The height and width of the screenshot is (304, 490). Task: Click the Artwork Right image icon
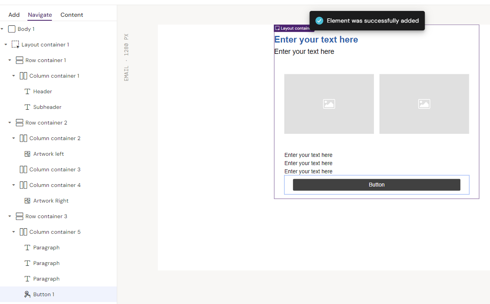[27, 201]
